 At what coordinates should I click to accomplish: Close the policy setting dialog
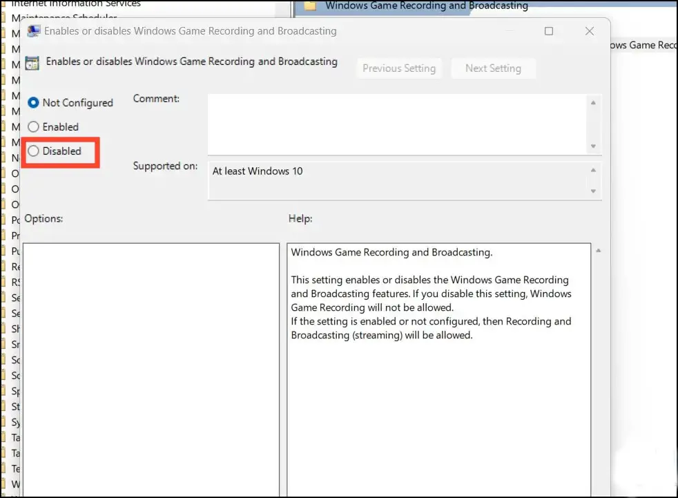(x=590, y=31)
